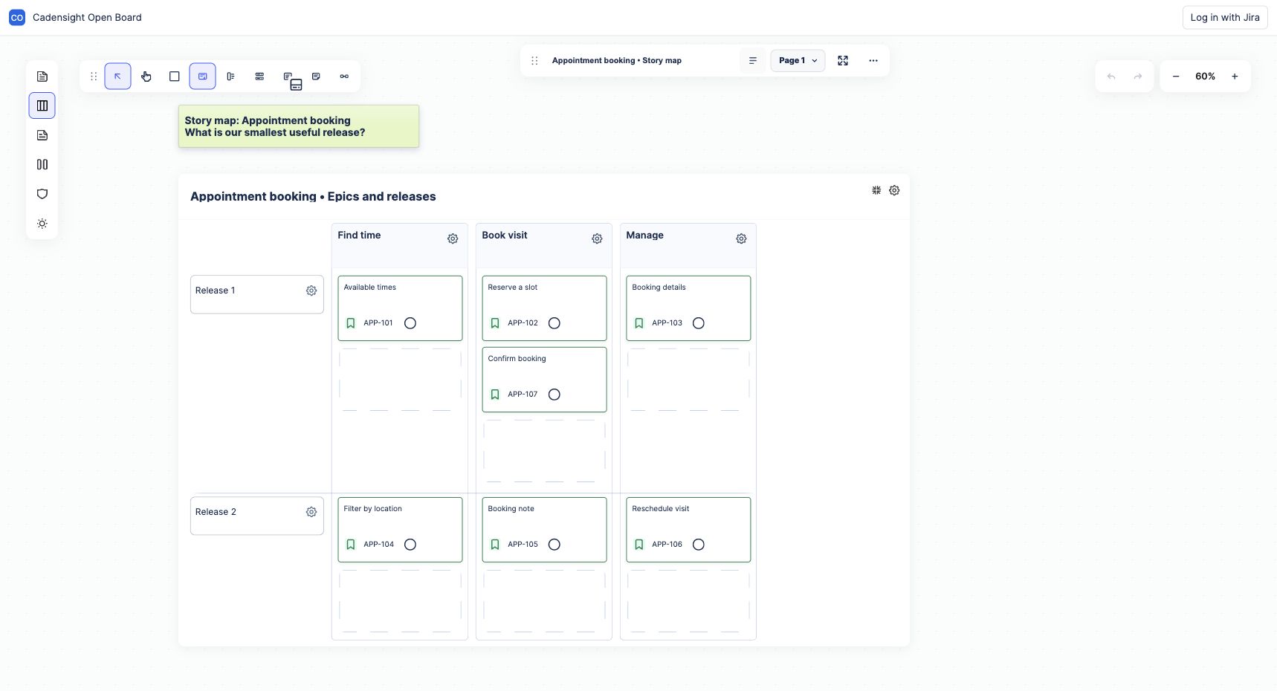
Task: Toggle status circle on APP-106 card
Action: tap(699, 545)
